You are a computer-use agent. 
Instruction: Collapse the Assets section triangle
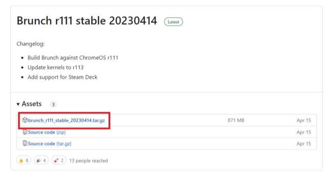point(18,104)
